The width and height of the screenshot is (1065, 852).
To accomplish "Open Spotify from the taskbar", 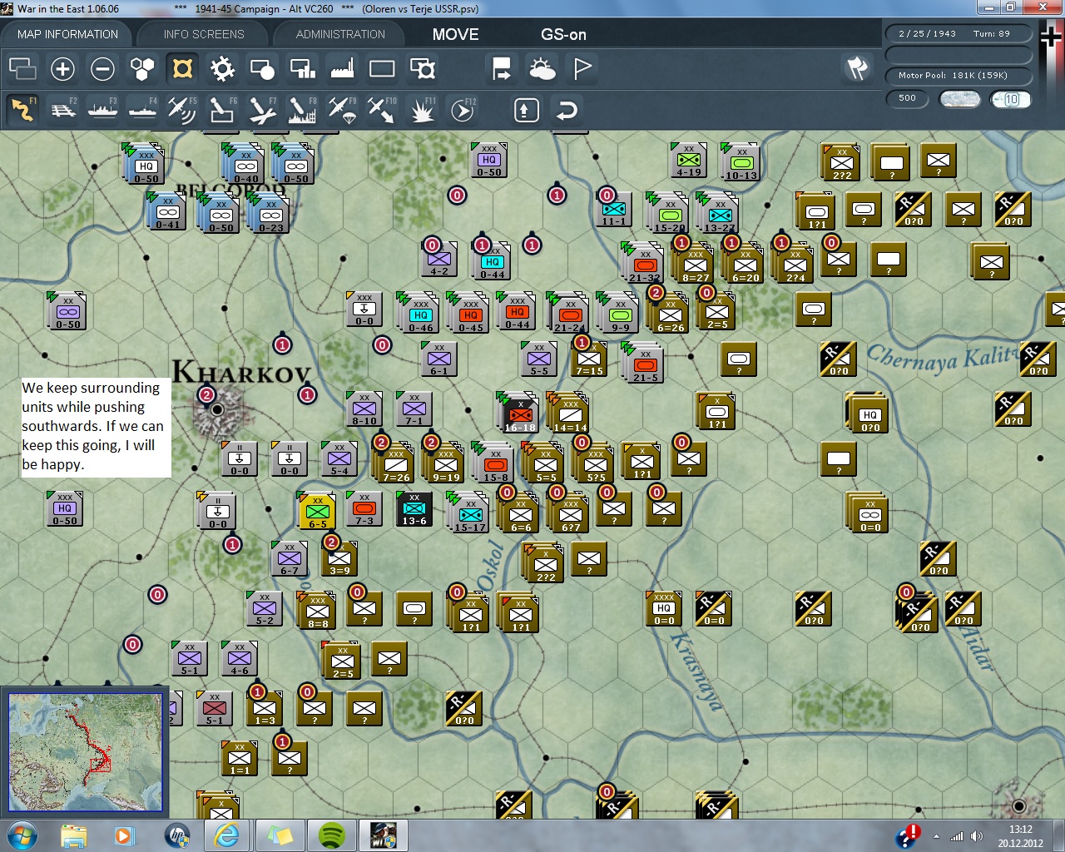I will pyautogui.click(x=332, y=835).
